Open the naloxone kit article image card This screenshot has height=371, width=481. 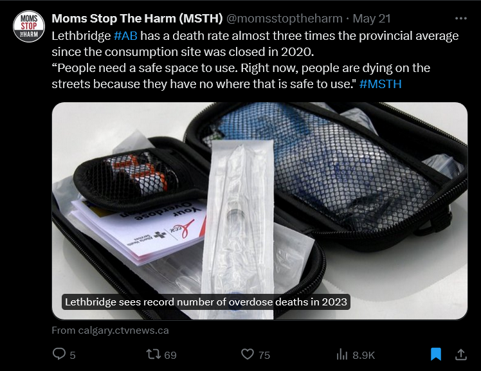[260, 211]
